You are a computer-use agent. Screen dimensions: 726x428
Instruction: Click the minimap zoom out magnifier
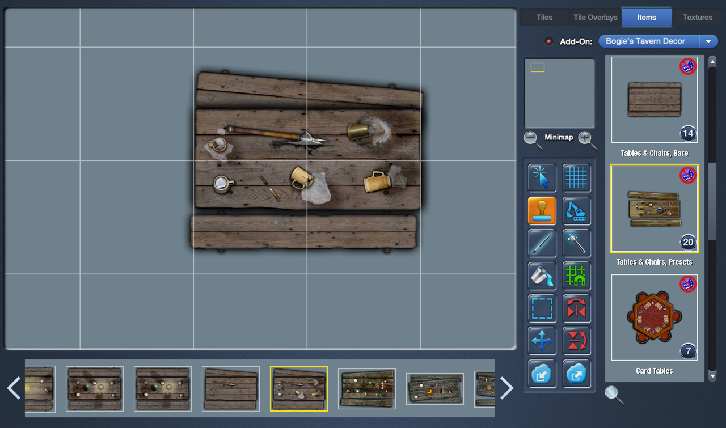pyautogui.click(x=533, y=139)
